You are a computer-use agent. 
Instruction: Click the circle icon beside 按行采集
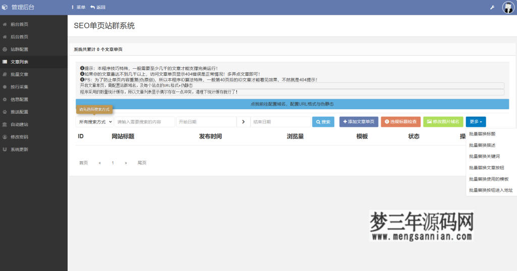(5, 87)
